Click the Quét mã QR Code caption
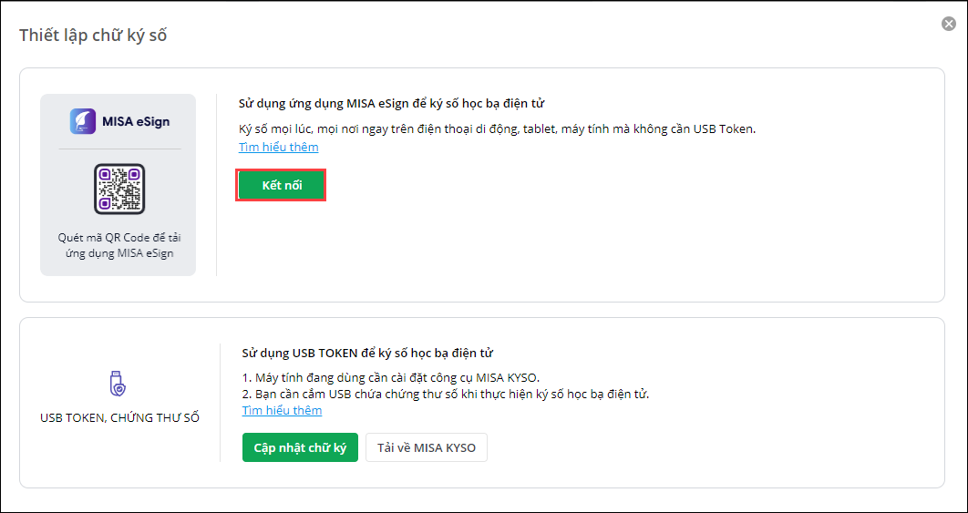The width and height of the screenshot is (968, 513). click(x=119, y=245)
